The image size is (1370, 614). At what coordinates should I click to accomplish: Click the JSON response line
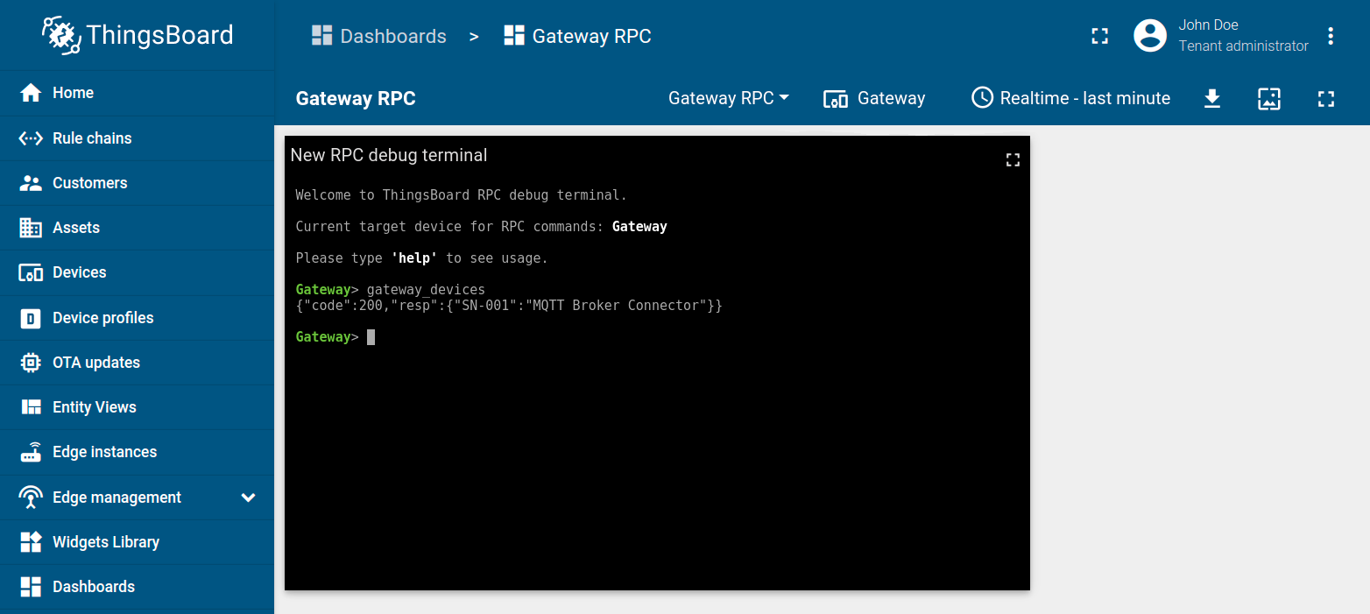coord(509,306)
